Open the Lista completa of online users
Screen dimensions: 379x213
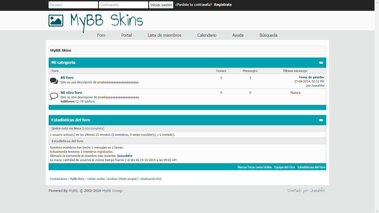[x=93, y=128]
